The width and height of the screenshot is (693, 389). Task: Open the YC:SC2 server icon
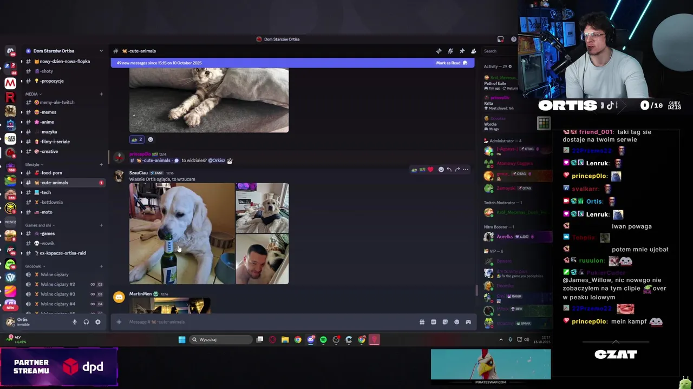coord(10,222)
